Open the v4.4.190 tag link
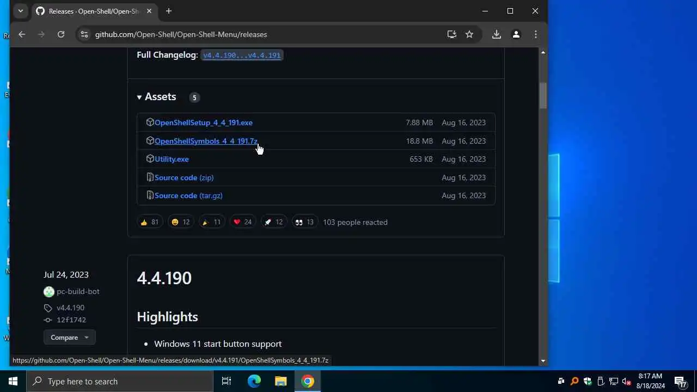 tap(70, 308)
